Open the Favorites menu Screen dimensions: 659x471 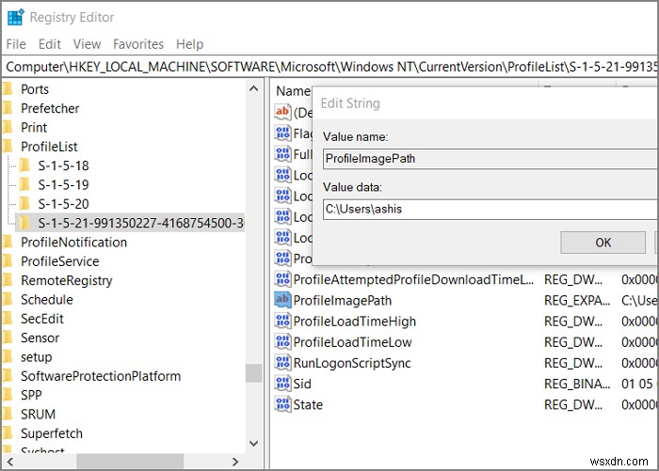tap(138, 44)
